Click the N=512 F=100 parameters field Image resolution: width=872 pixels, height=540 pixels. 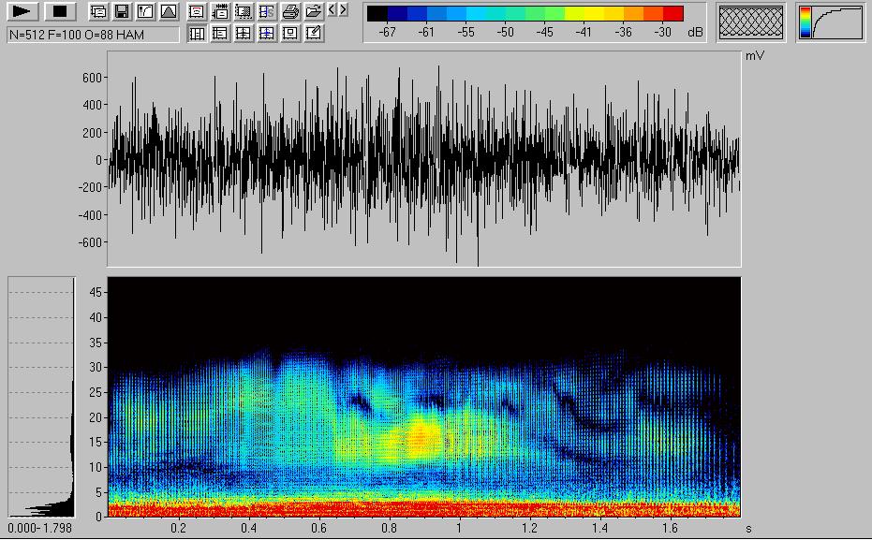[x=92, y=34]
